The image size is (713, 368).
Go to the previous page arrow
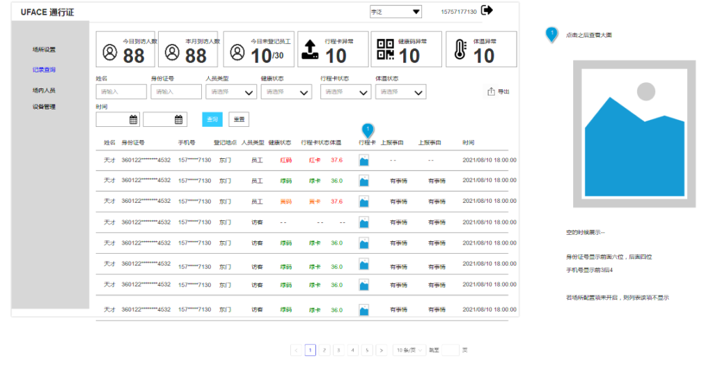coord(297,351)
